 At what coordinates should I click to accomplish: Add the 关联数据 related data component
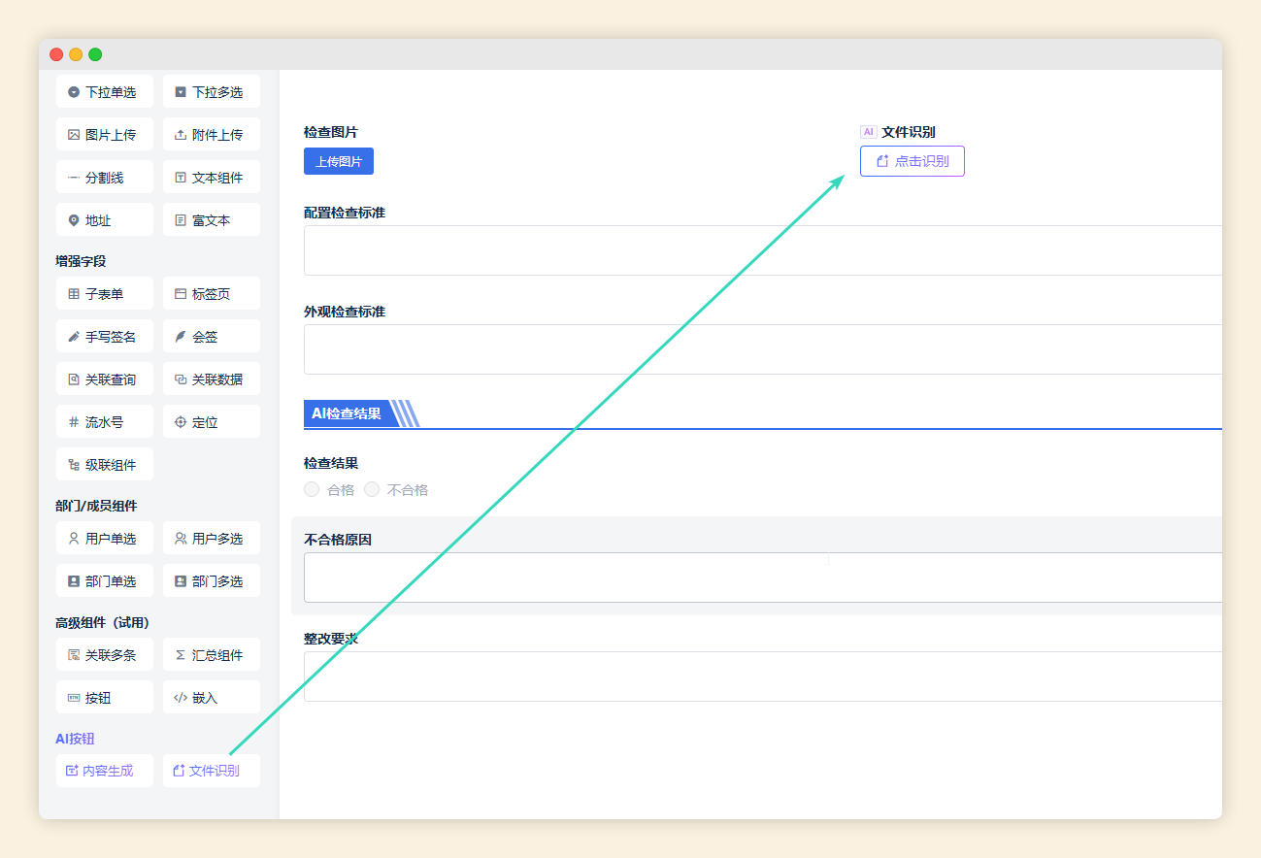pos(212,379)
